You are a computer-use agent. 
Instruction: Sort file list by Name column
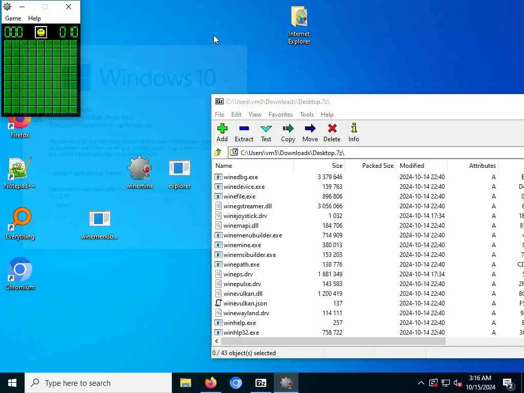pos(253,166)
